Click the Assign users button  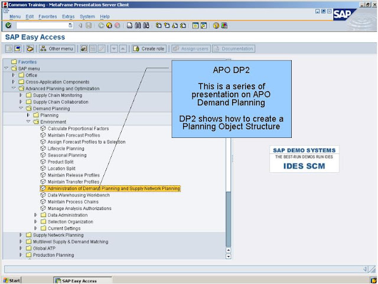coord(191,49)
